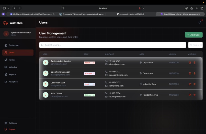Open the browser share menu
Screen dimensions: 206x134
tap(191, 8)
